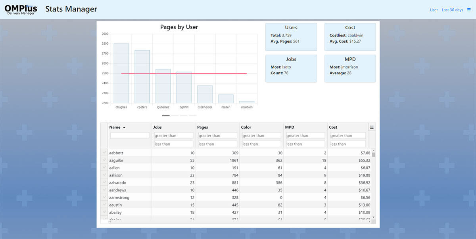476x239 pixels.
Task: Select the aabbott row checkmark
Action: click(104, 153)
